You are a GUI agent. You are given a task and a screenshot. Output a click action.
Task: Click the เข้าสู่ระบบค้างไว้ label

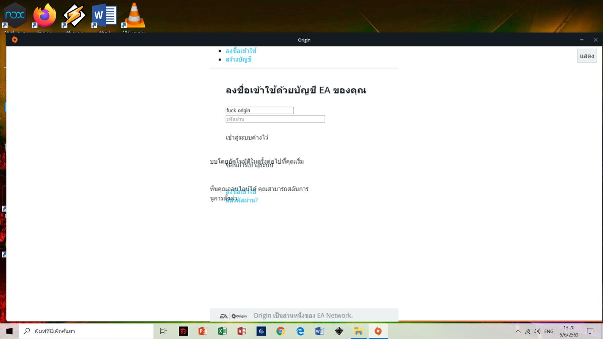pyautogui.click(x=247, y=137)
